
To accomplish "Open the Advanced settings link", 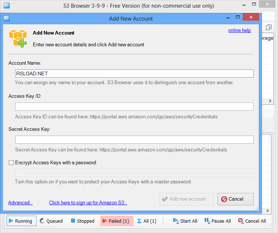I will click(20, 202).
